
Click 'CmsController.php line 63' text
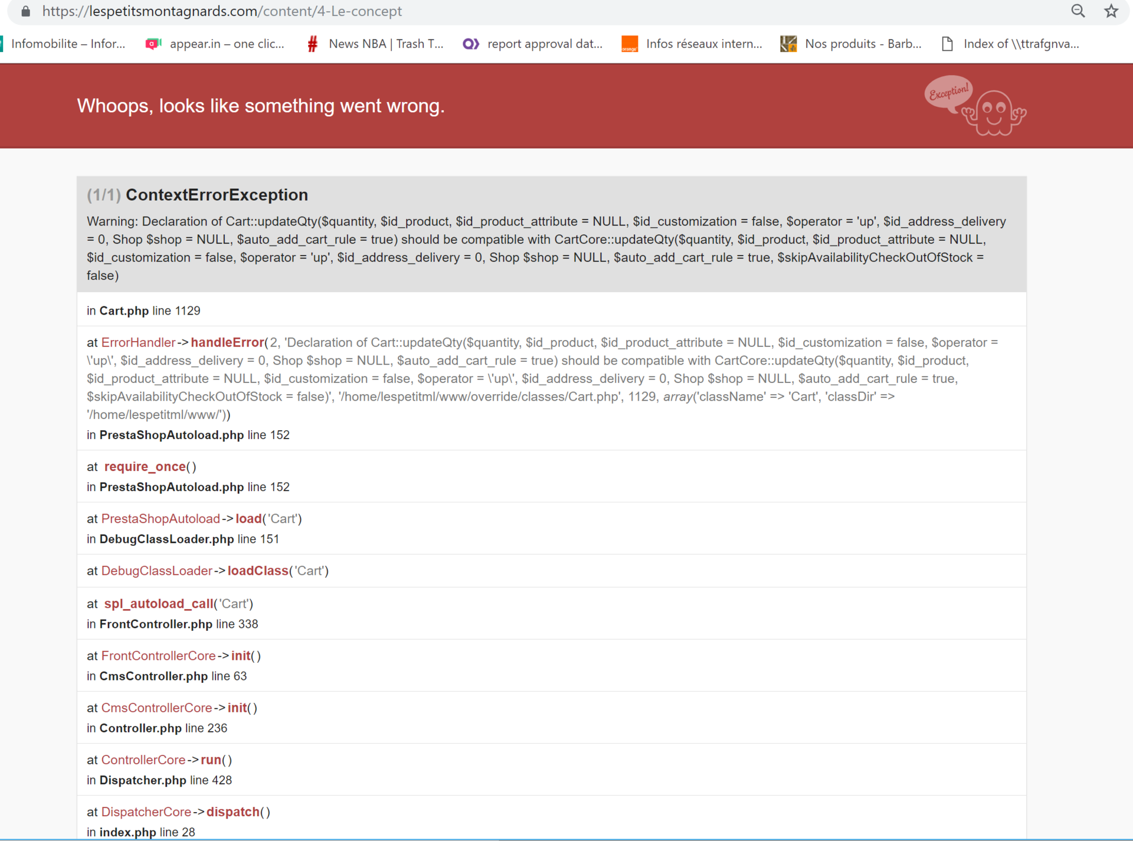pos(173,676)
